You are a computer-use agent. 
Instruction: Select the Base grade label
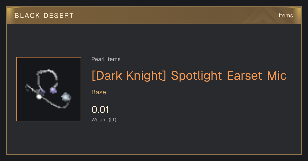pyautogui.click(x=99, y=92)
